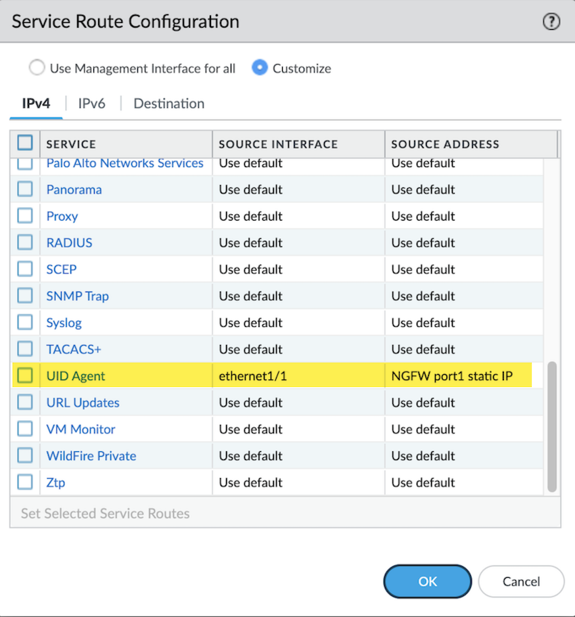The width and height of the screenshot is (575, 617).
Task: Click the RADIUS service link
Action: point(69,243)
